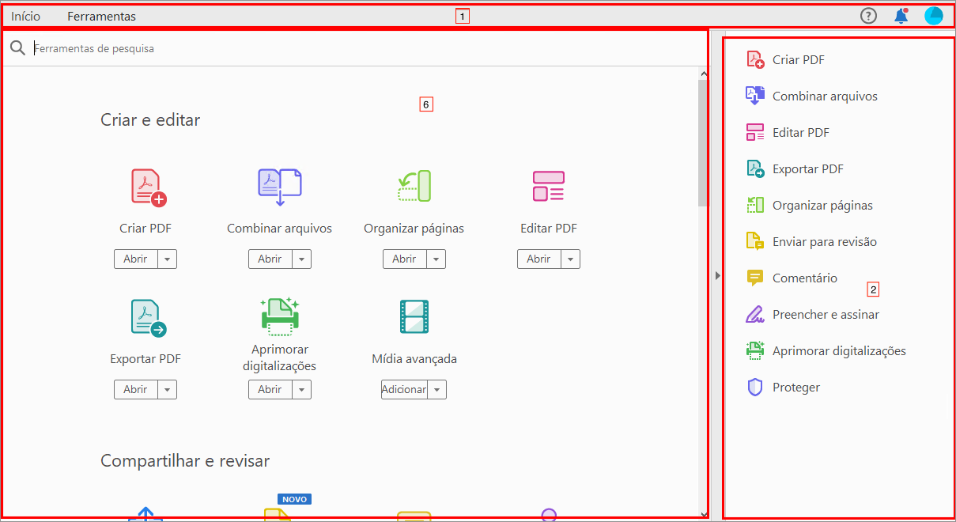956x522 pixels.
Task: Open Aprimorar digitalizações icon in side pane
Action: click(755, 350)
